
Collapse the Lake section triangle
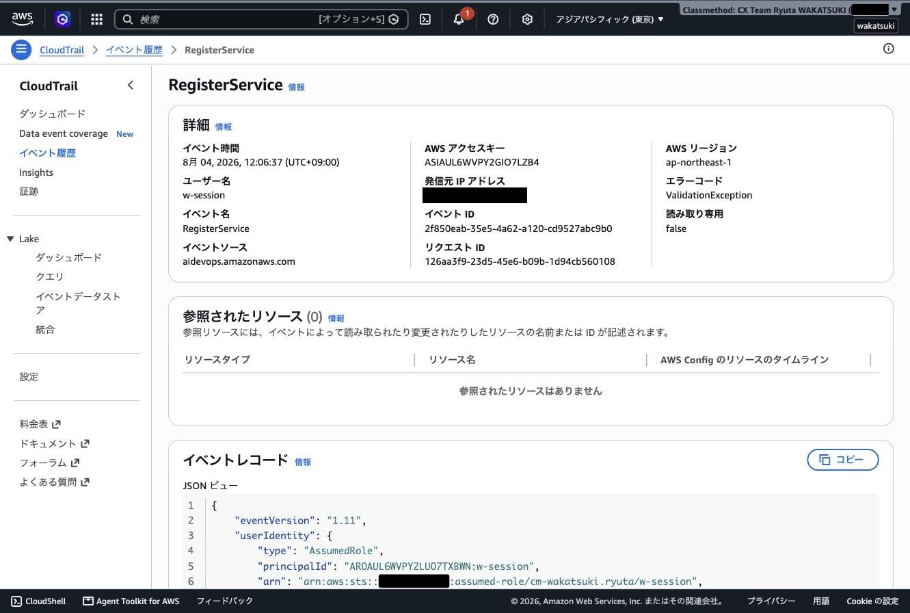tap(10, 239)
